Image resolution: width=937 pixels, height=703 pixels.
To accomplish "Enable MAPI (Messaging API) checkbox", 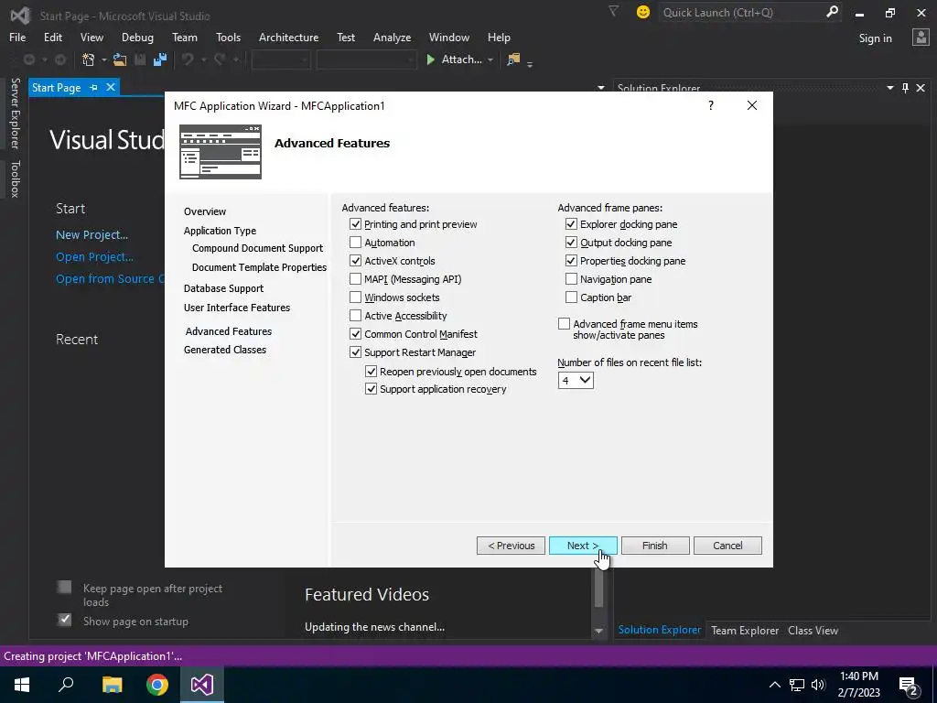I will (x=356, y=278).
